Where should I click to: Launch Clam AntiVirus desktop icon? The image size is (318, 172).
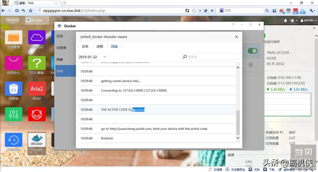(x=37, y=114)
